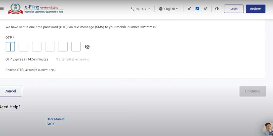Click the Login button
This screenshot has height=136, width=273.
[x=234, y=9]
